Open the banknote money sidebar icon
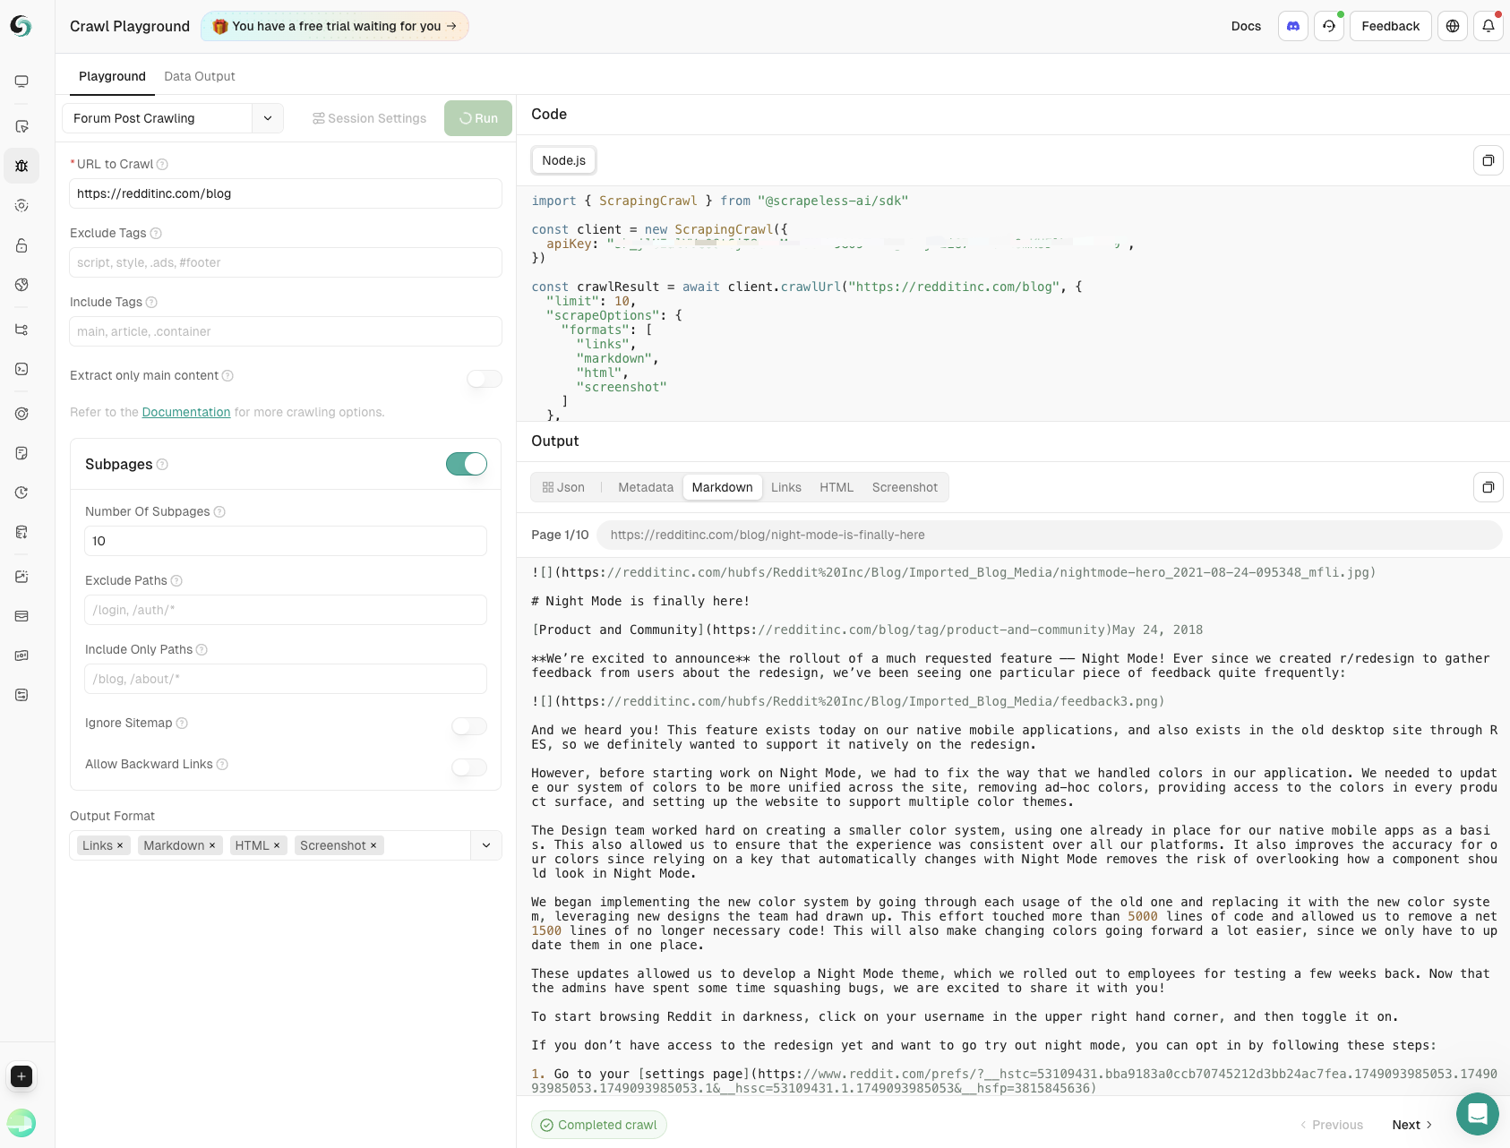 (21, 655)
